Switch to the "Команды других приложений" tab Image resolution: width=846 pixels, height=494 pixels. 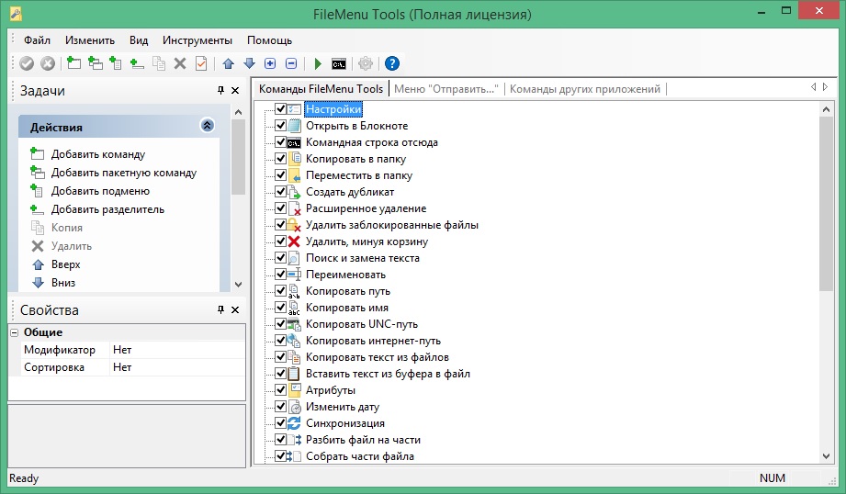[x=585, y=89]
